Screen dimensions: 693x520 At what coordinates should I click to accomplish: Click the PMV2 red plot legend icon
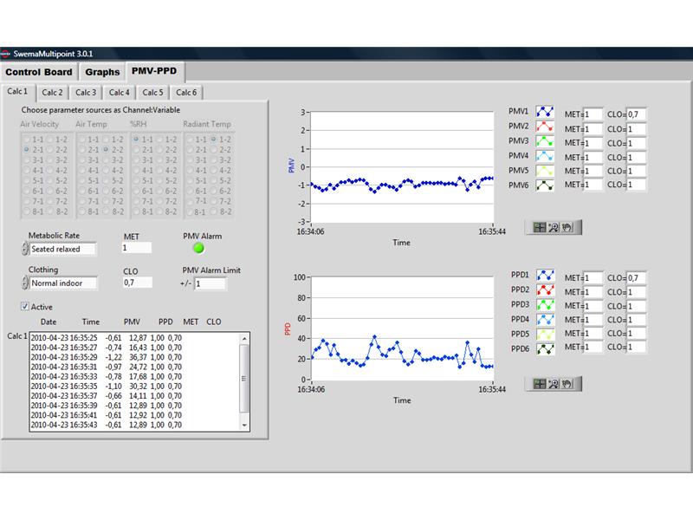point(545,127)
